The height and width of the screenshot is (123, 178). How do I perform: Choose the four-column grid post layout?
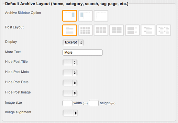[85, 30]
